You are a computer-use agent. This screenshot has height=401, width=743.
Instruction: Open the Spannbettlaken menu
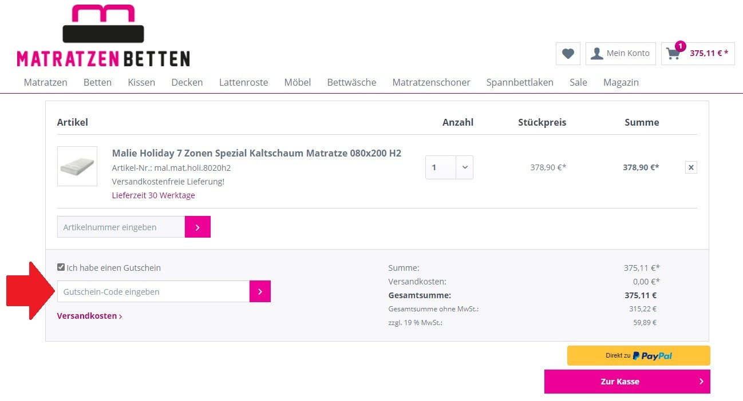click(x=520, y=82)
